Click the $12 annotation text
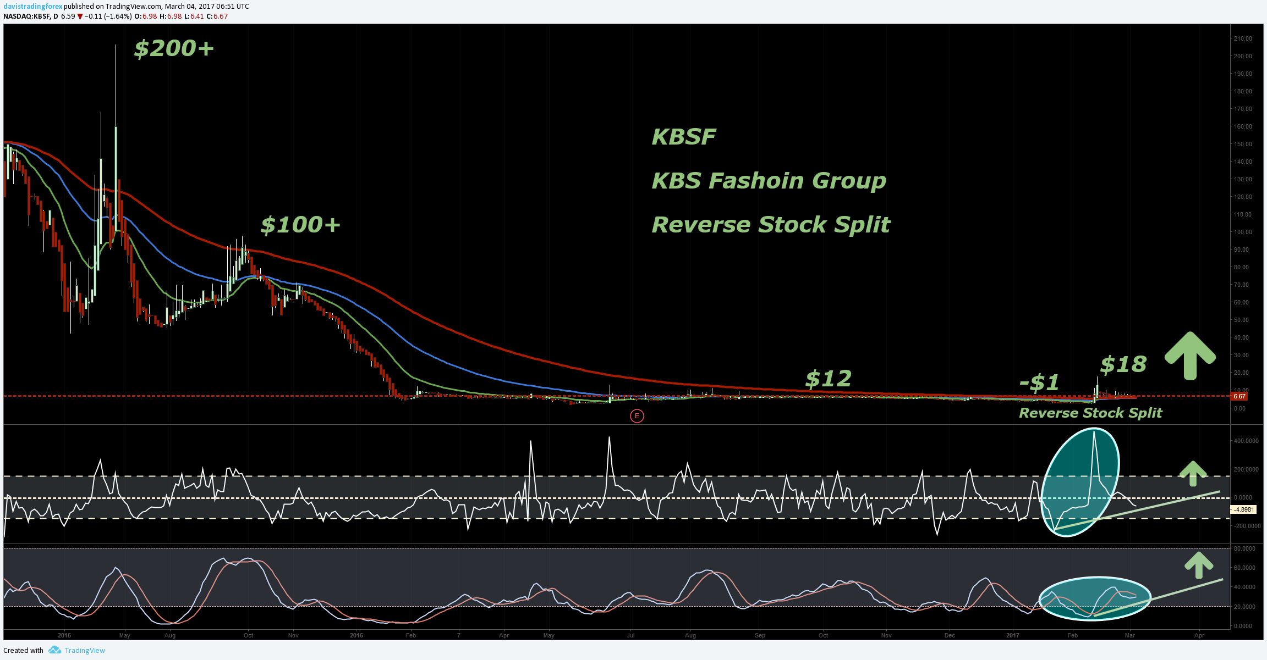 click(829, 379)
